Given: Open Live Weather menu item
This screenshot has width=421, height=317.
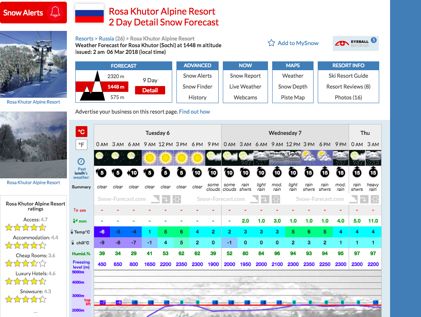Looking at the screenshot, I should (245, 86).
